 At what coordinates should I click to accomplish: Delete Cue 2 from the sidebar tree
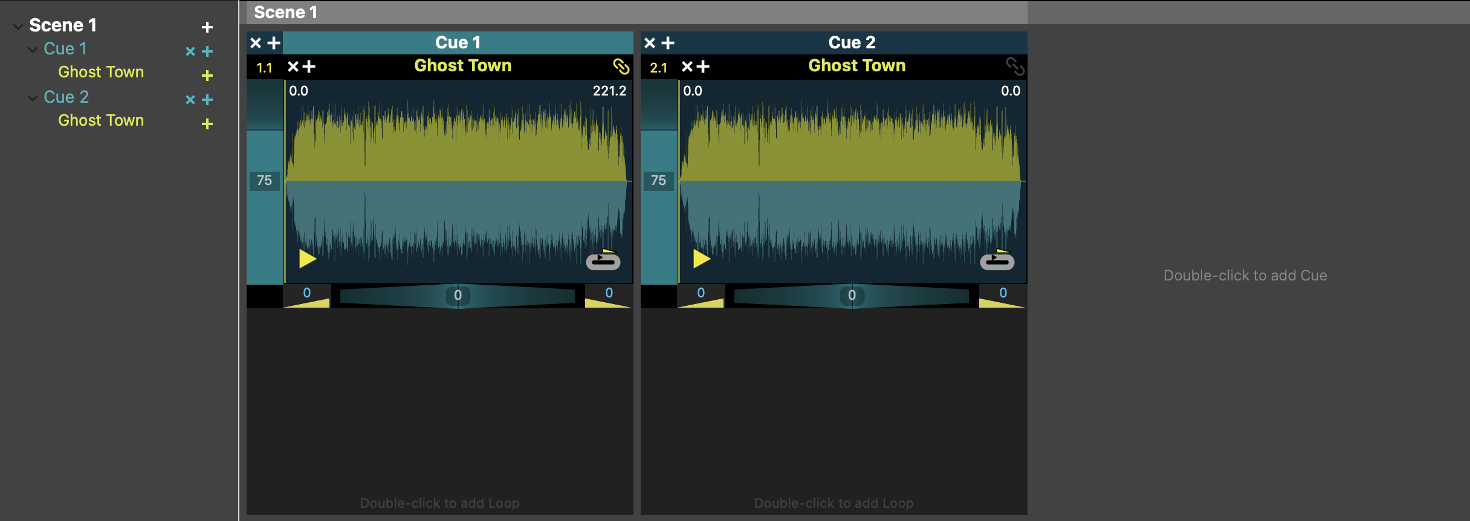point(190,100)
